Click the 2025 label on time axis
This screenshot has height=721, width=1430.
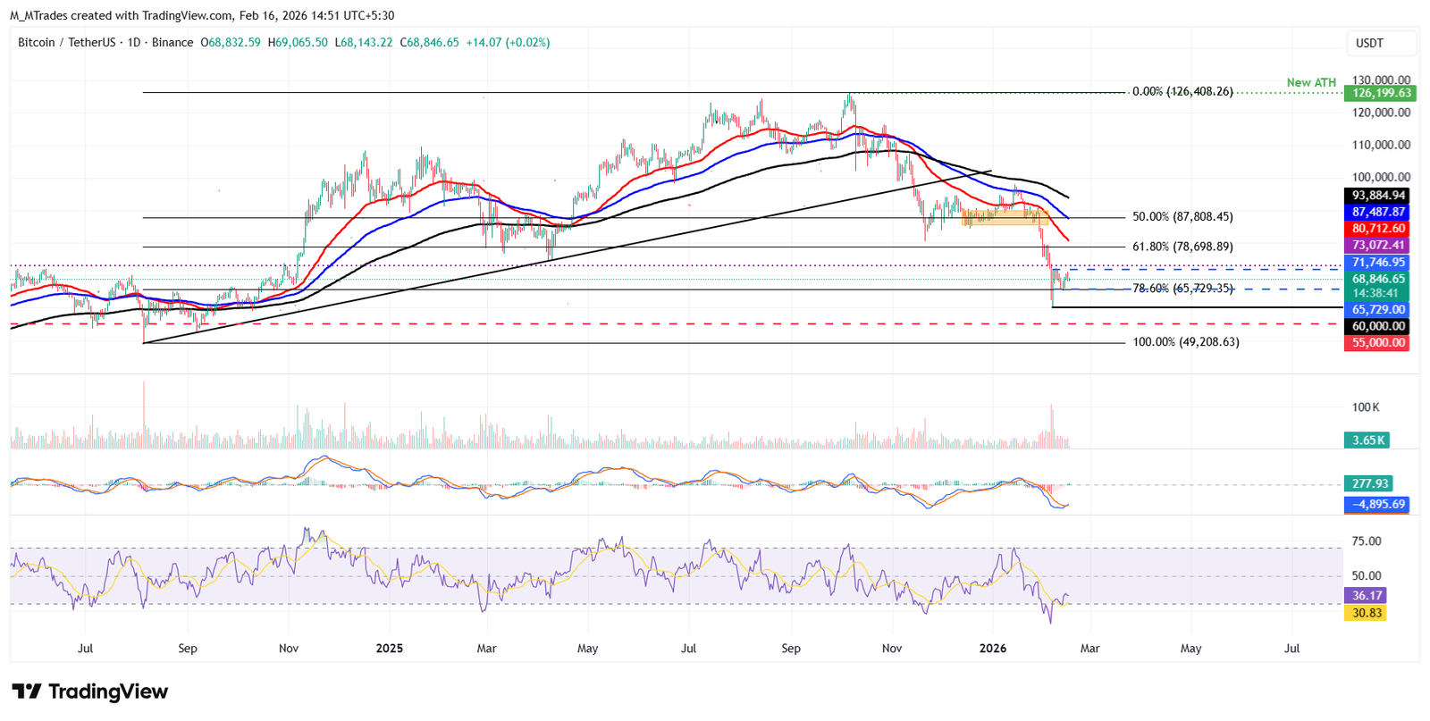point(390,649)
